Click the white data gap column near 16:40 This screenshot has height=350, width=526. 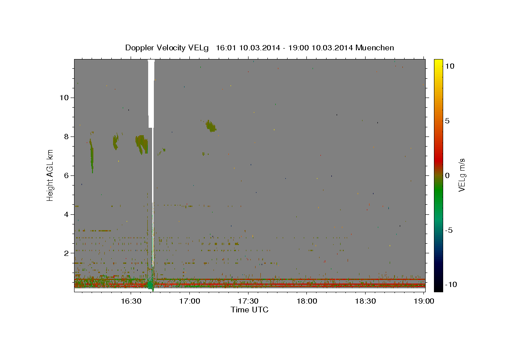point(151,94)
